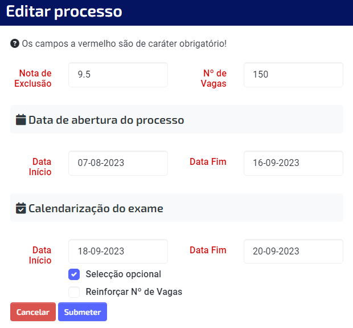Click the Nº de Vagas red label
The width and height of the screenshot is (353, 328).
click(214, 78)
